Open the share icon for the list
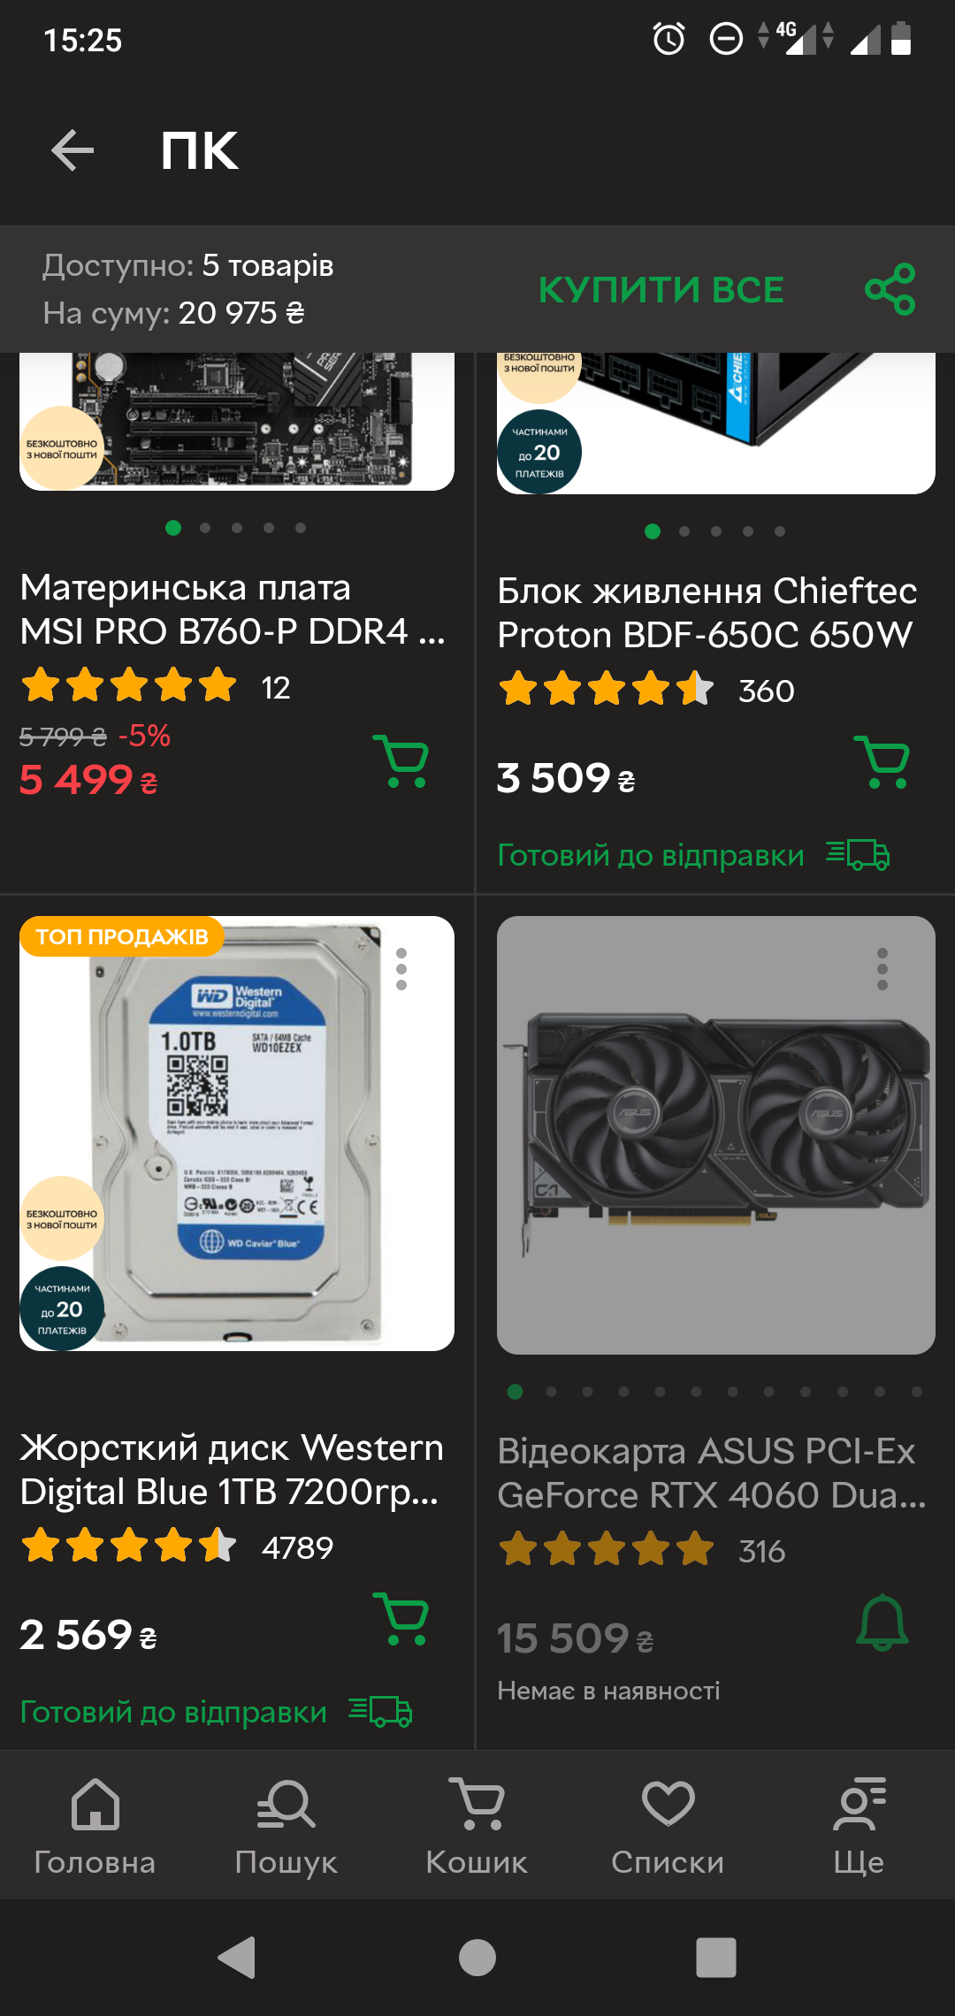Viewport: 955px width, 2016px height. pos(890,289)
